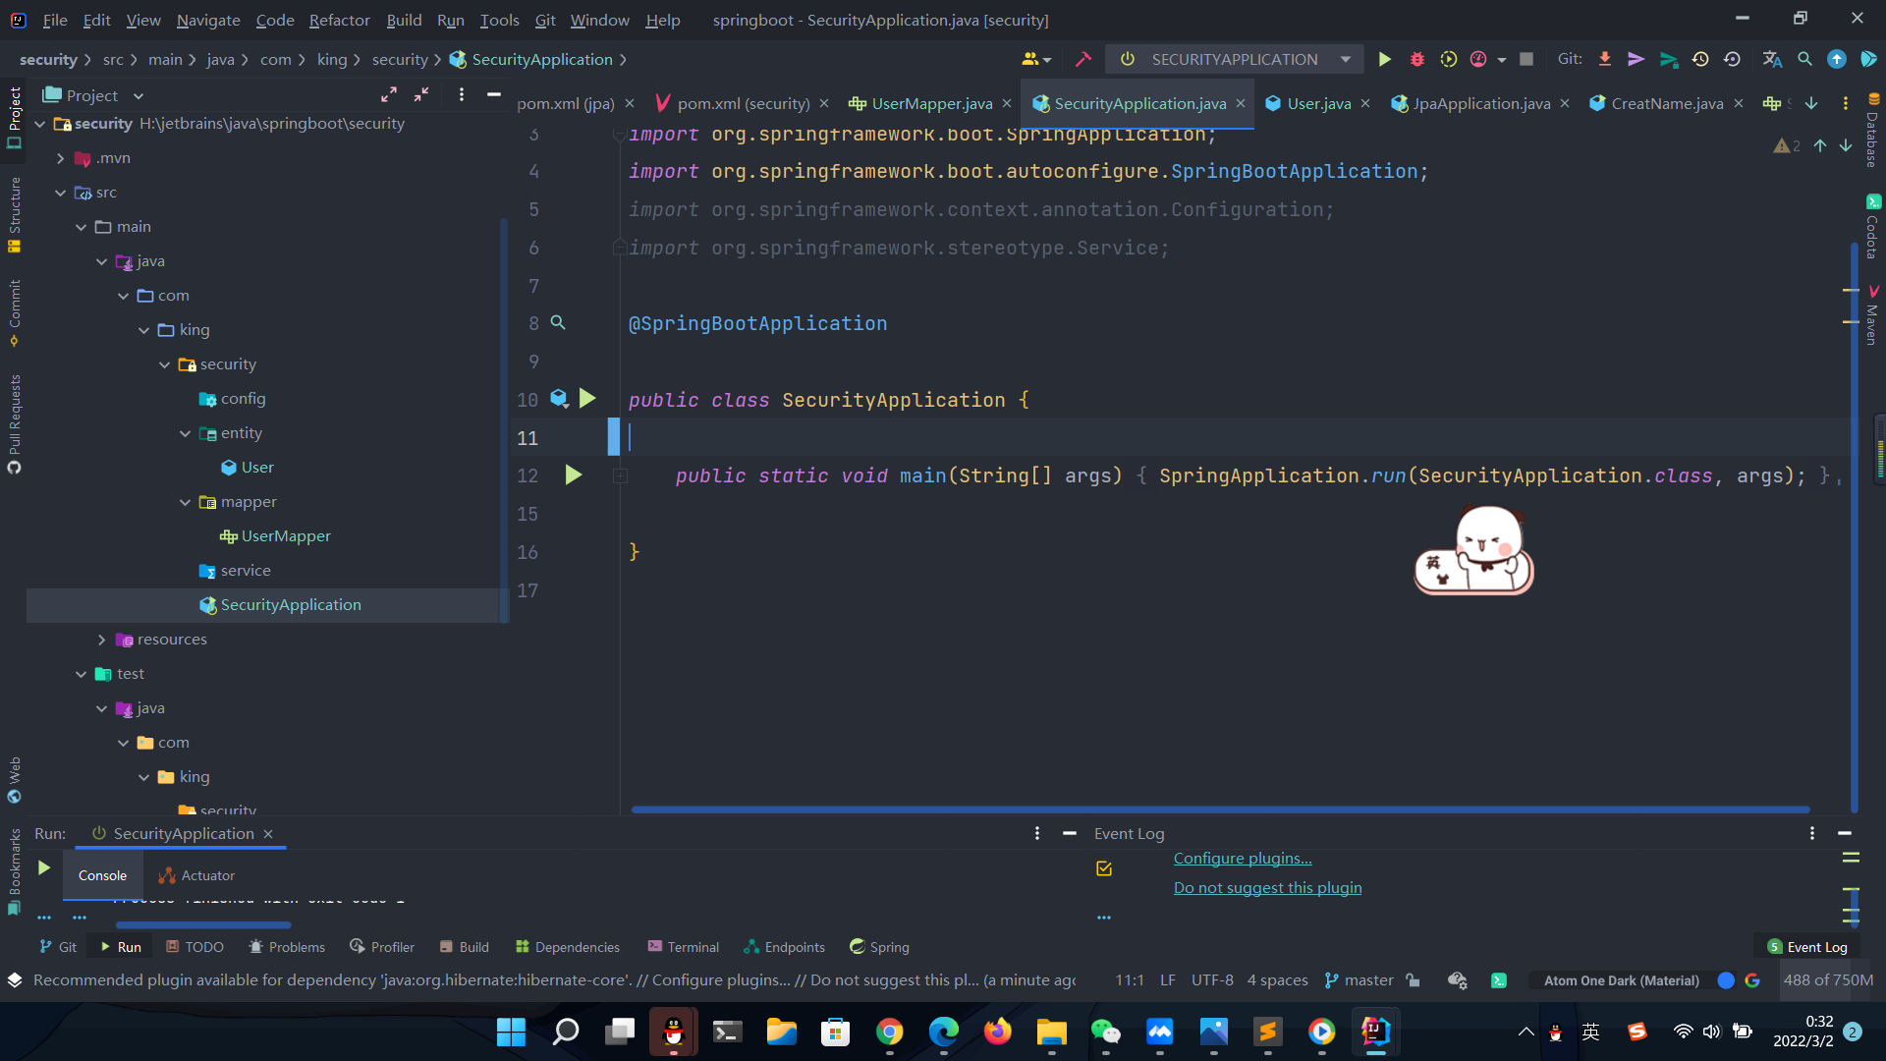Click the editor horizontal scrollbar

point(1220,810)
